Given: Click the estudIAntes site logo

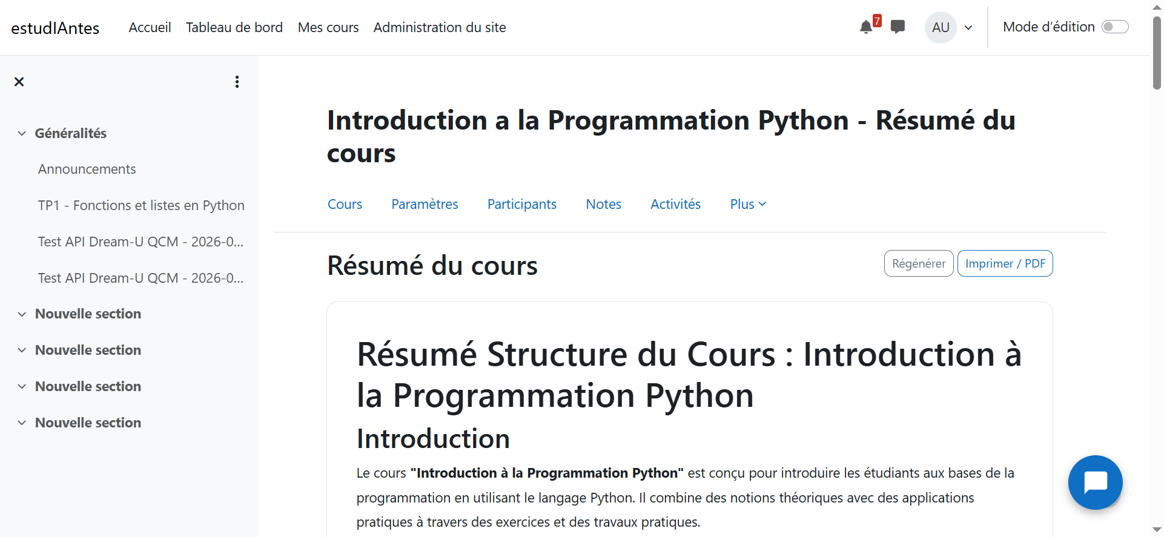Looking at the screenshot, I should coord(55,28).
